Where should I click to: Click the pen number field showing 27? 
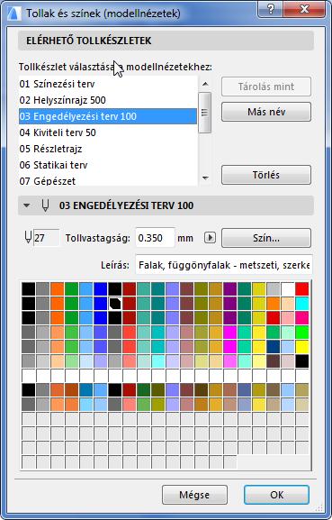click(x=47, y=238)
